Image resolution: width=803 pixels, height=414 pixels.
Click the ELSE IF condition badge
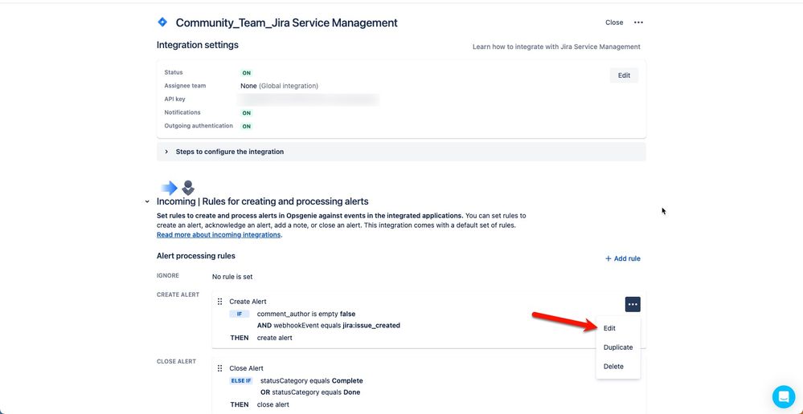click(241, 381)
